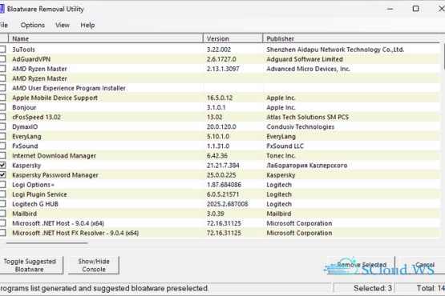Viewport: 445px width, 296px height.
Task: Tick the AMD User Experience Program Installer checkbox
Action: [2, 88]
